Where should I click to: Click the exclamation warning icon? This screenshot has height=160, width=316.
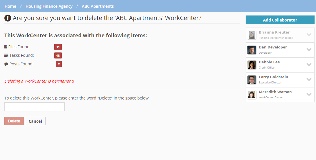pyautogui.click(x=8, y=18)
